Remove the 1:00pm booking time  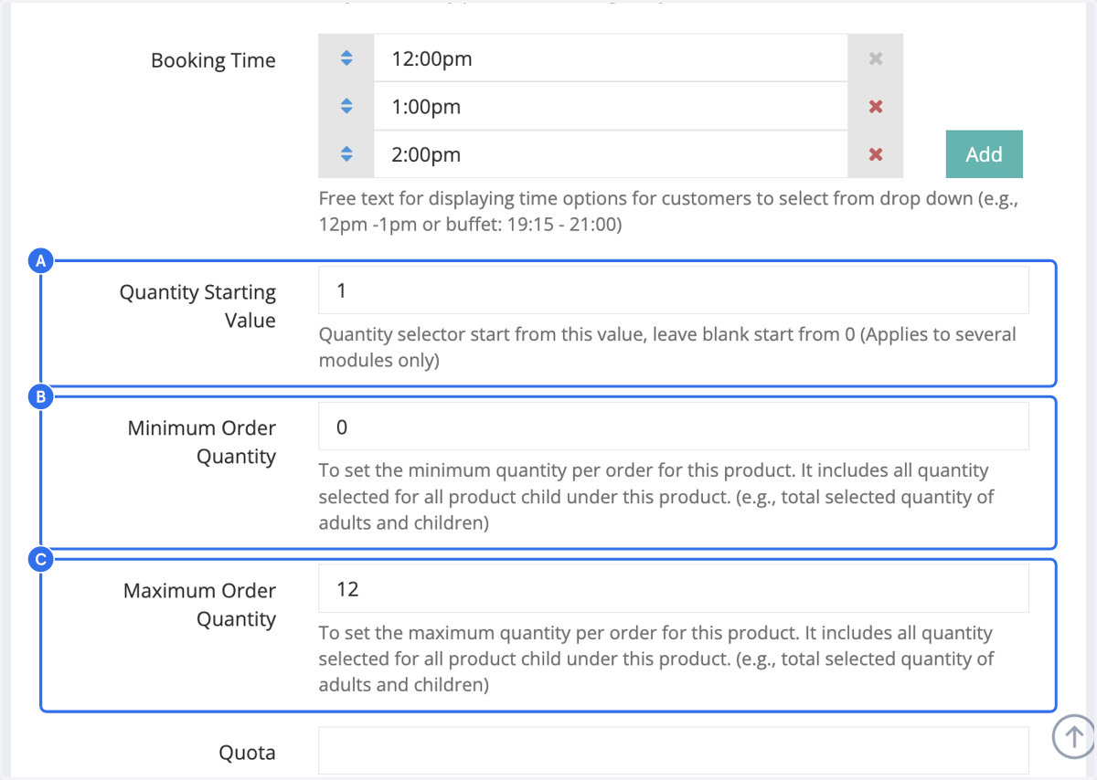click(x=875, y=106)
